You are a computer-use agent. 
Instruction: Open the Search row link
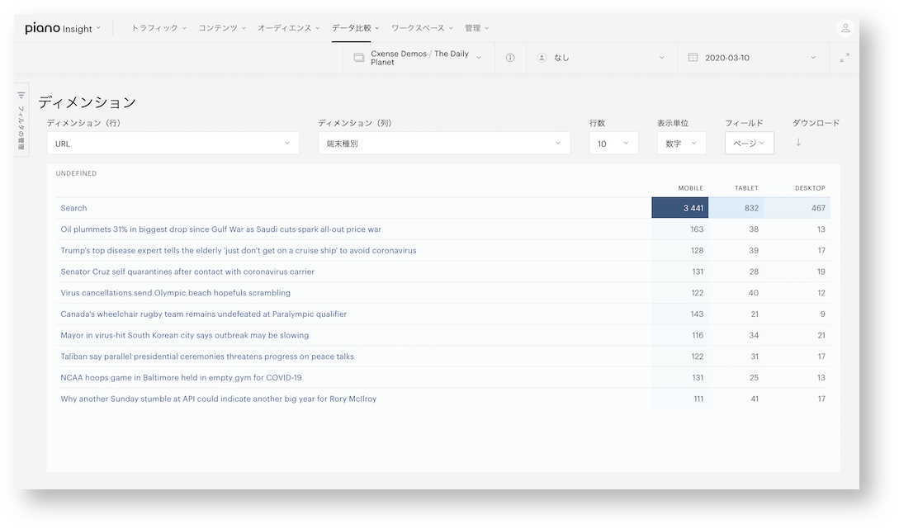(74, 208)
